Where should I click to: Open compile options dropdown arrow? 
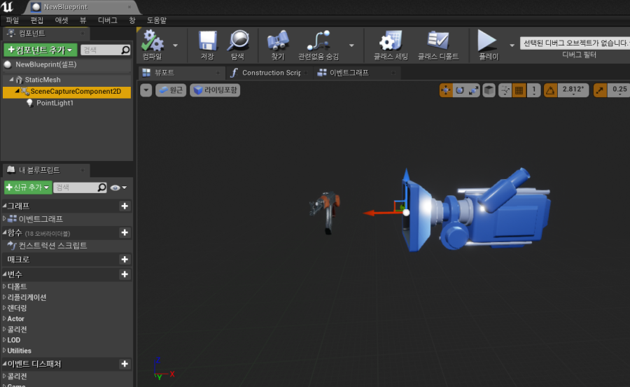tap(175, 45)
